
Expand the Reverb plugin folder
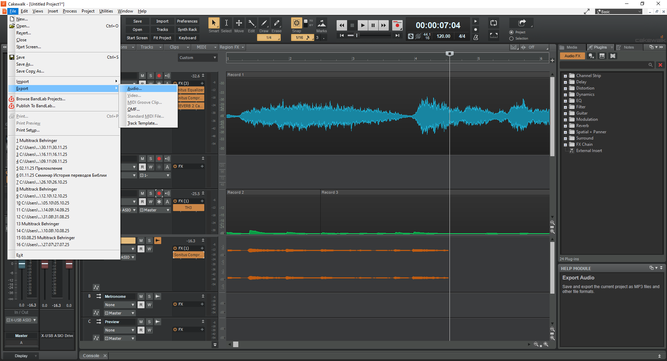565,126
